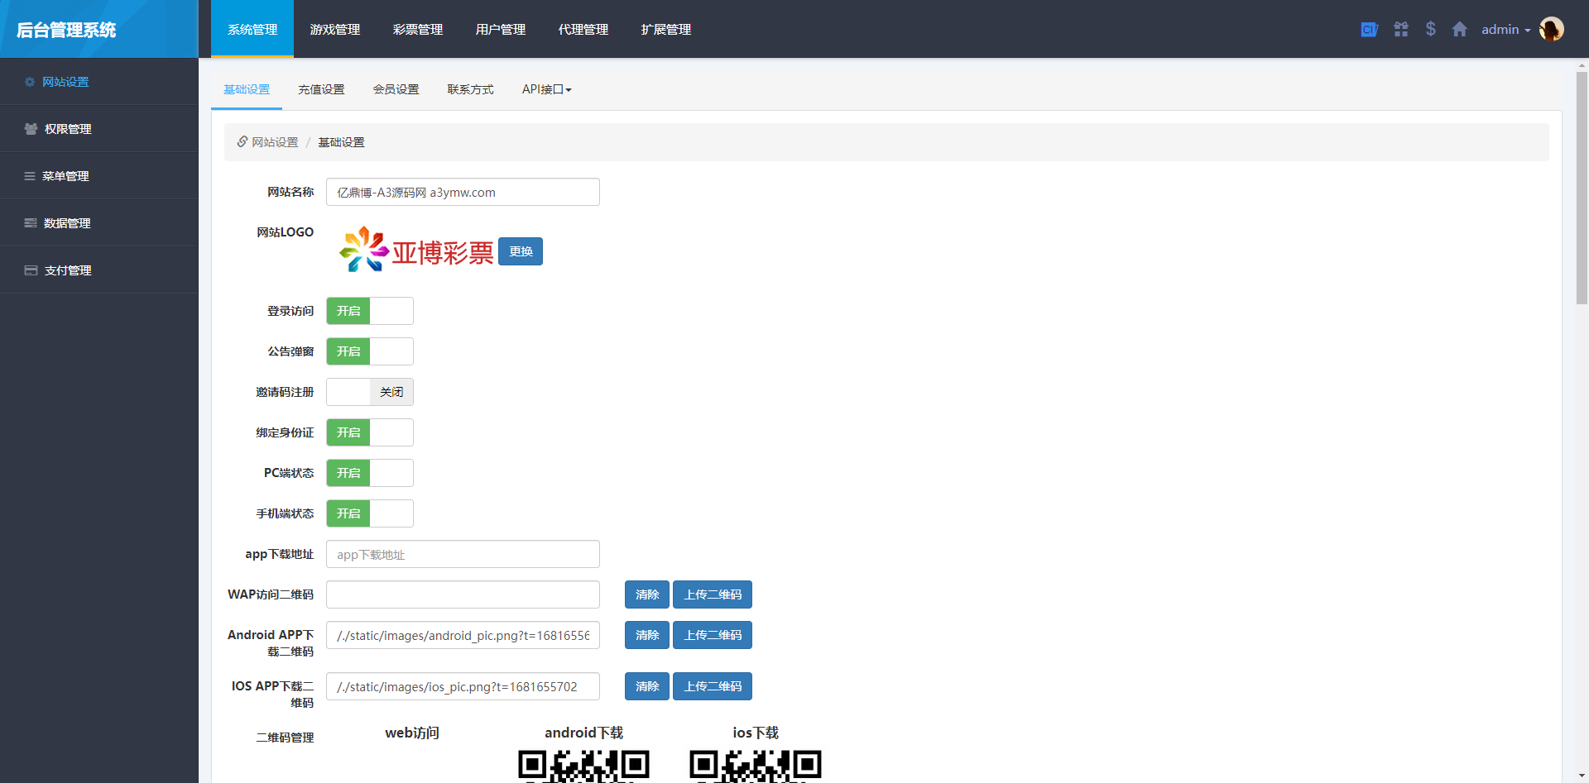This screenshot has width=1589, height=783.
Task: Click the scrollbar down arrow at the bottom
Action: coord(1582,776)
